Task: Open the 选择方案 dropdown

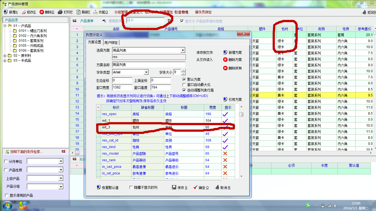Action: pyautogui.click(x=182, y=50)
